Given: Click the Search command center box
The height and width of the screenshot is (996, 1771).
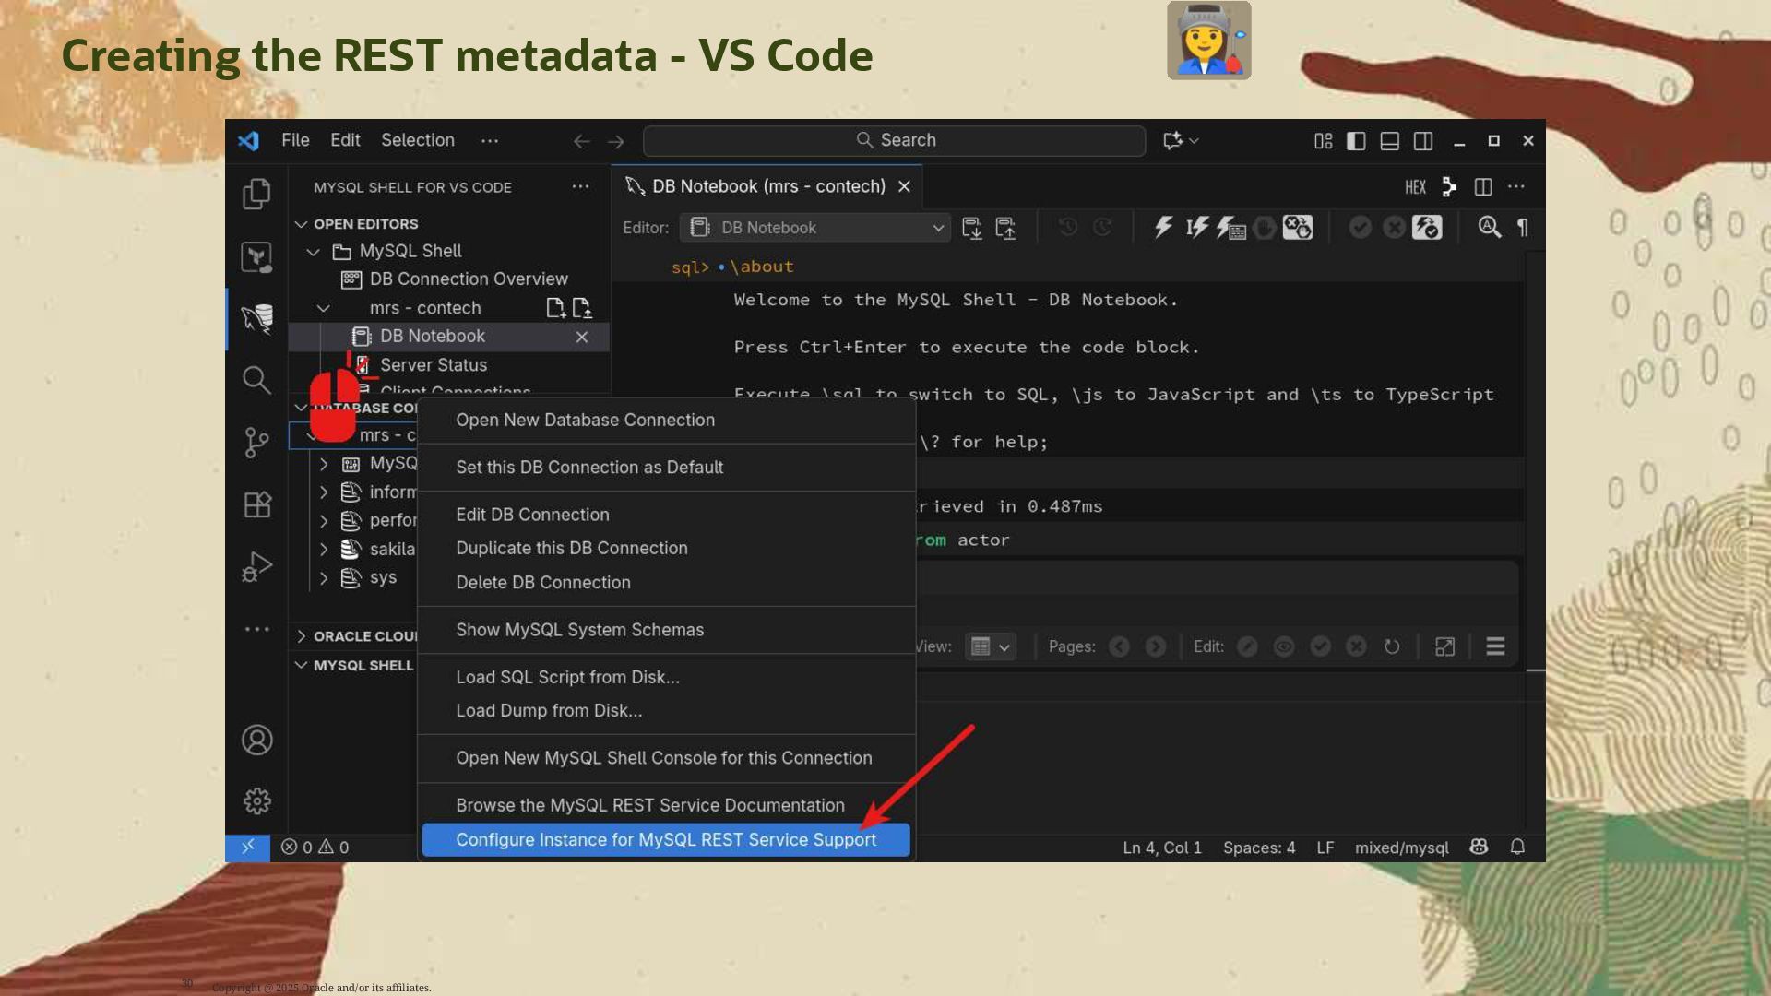Looking at the screenshot, I should tap(894, 140).
